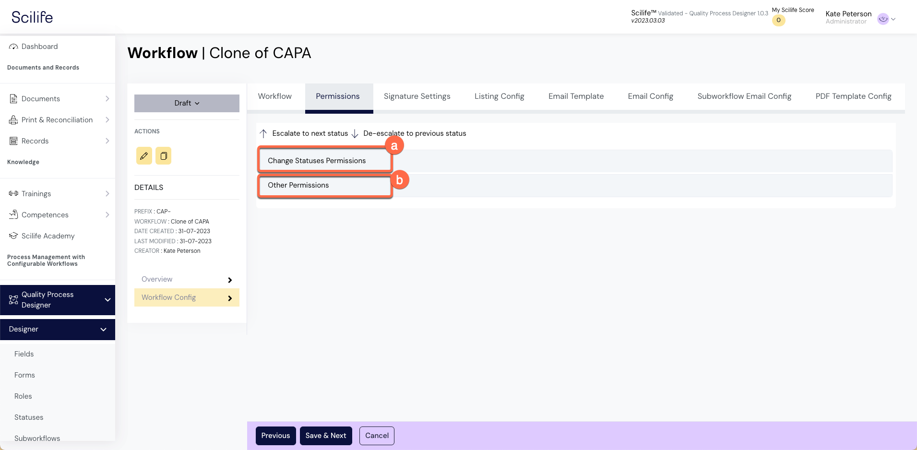Switch to the Signature Settings tab

(x=417, y=96)
